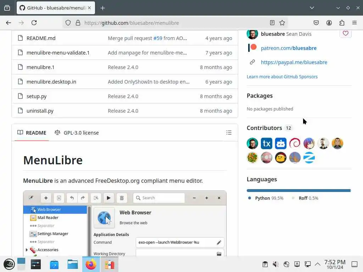Click the Roff 0.5% language link
This screenshot has height=272, width=363.
pos(305,198)
